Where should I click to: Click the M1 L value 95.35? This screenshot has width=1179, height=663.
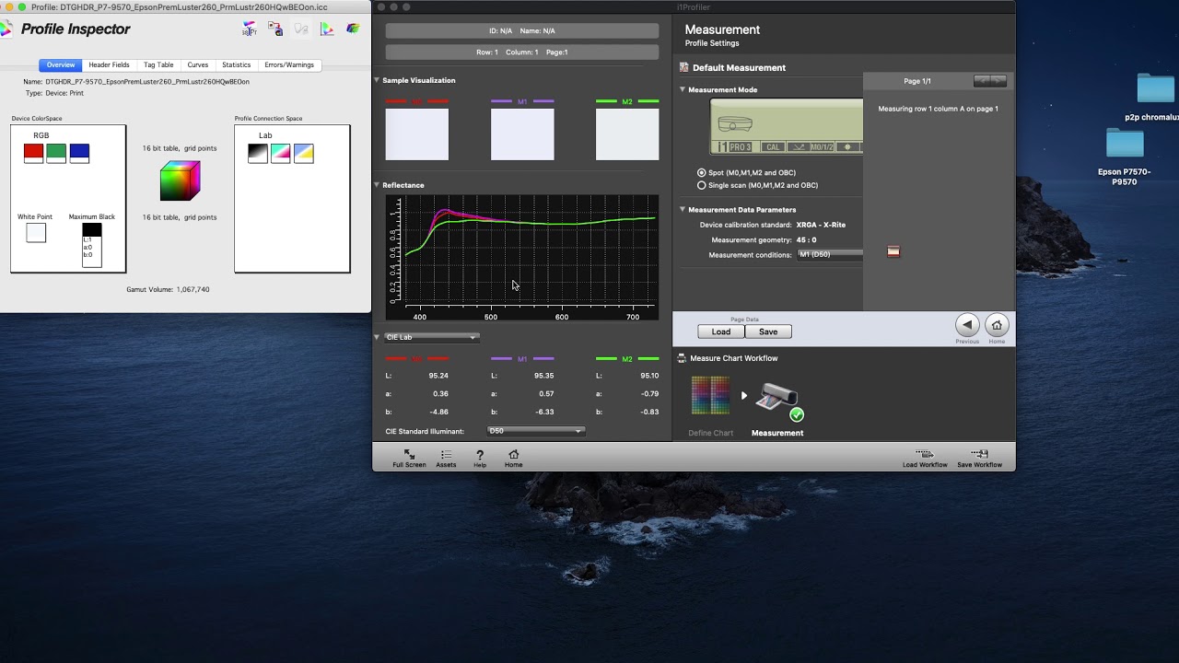[543, 376]
